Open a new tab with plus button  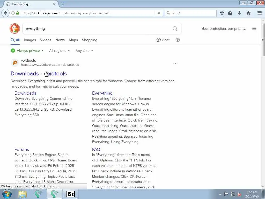[x=63, y=4]
